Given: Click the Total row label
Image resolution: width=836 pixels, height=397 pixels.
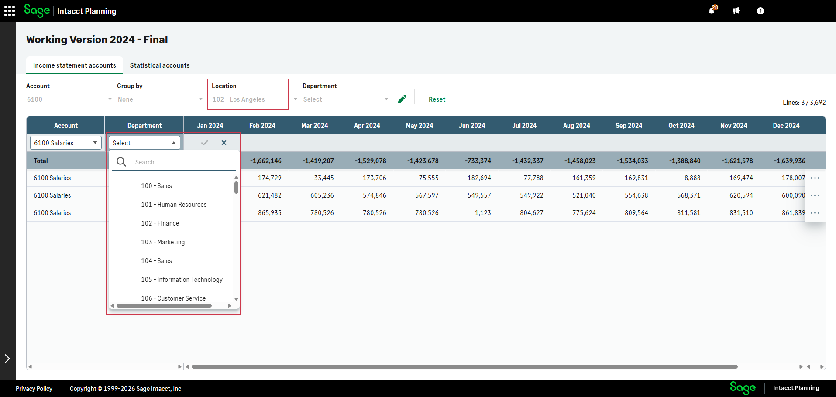Looking at the screenshot, I should [x=41, y=161].
